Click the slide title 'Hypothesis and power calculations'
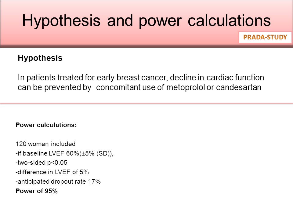 146,20
